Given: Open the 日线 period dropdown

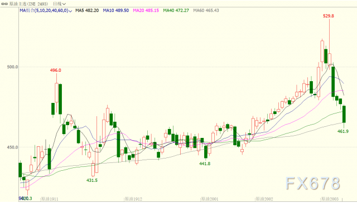Looking at the screenshot, I should click(x=60, y=4).
